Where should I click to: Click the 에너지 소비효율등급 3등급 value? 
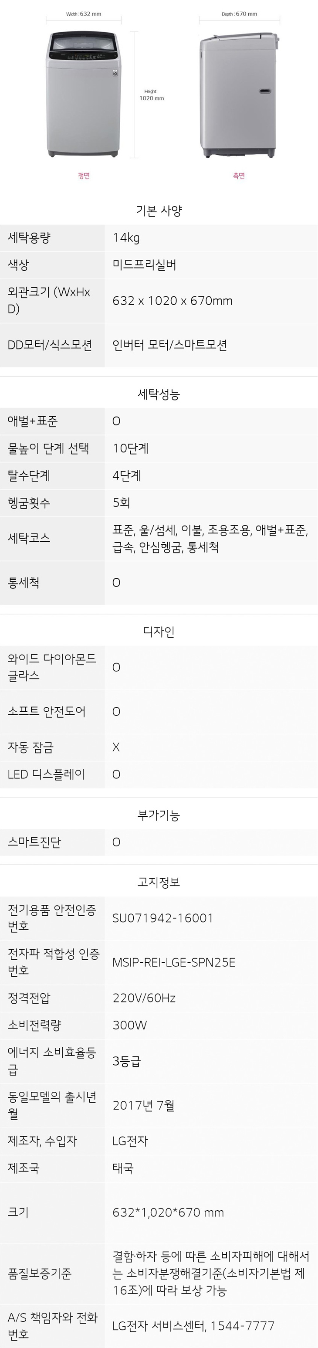127,1061
